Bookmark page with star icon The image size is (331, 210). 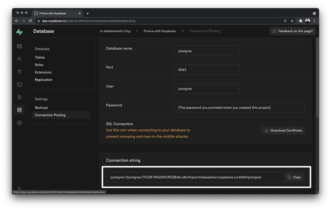tap(292, 21)
